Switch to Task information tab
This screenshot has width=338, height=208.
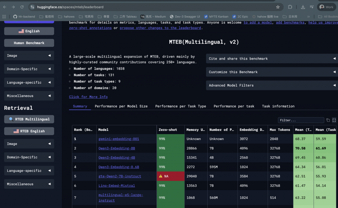point(278,106)
